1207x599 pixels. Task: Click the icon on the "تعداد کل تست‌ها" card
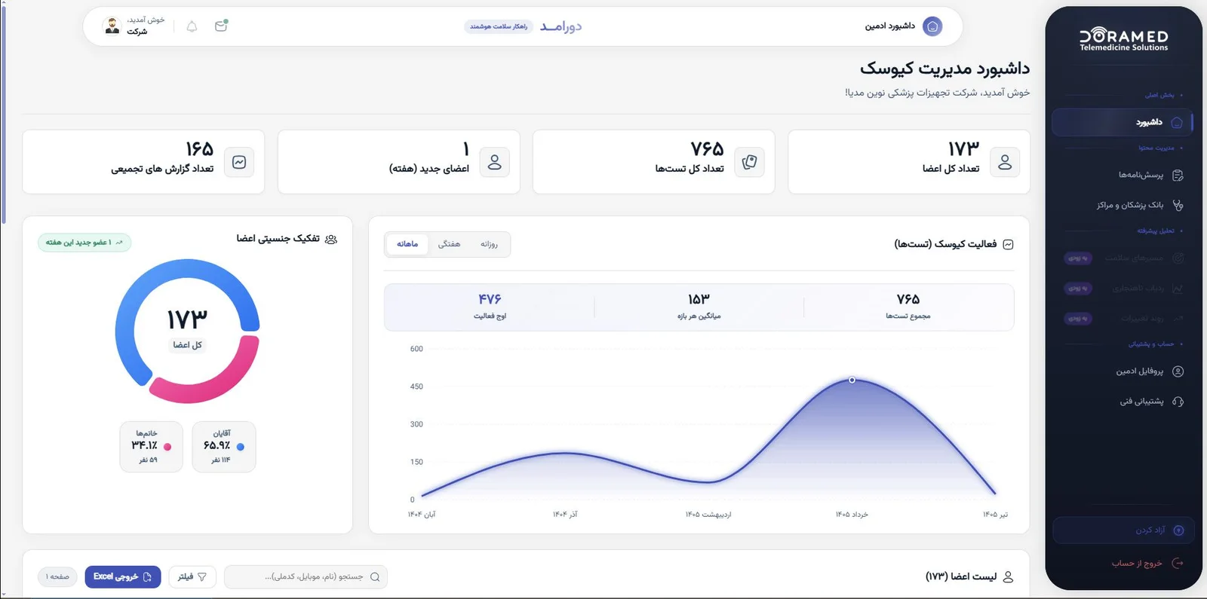(x=749, y=162)
